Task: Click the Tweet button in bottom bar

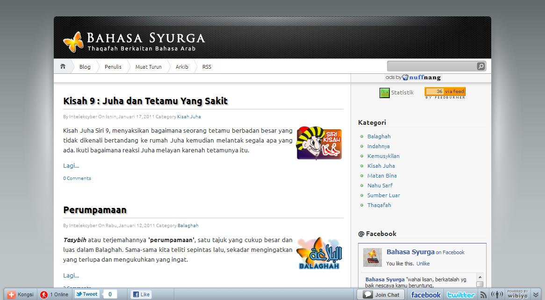Action: click(87, 294)
